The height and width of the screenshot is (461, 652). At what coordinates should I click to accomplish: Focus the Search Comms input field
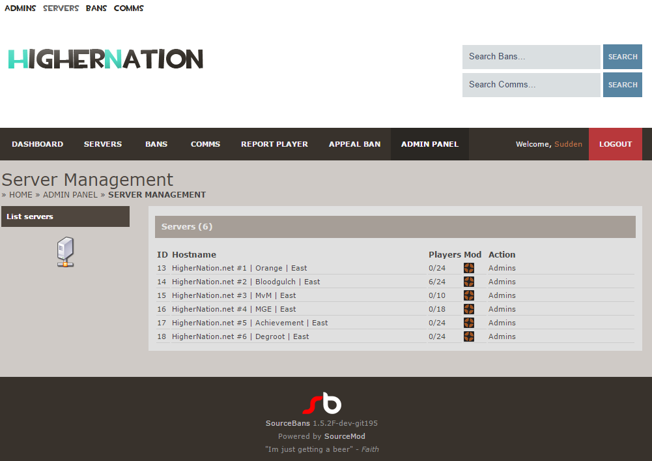pyautogui.click(x=532, y=85)
